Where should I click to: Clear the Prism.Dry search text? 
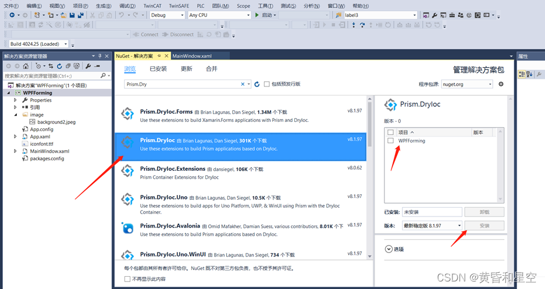coord(243,84)
